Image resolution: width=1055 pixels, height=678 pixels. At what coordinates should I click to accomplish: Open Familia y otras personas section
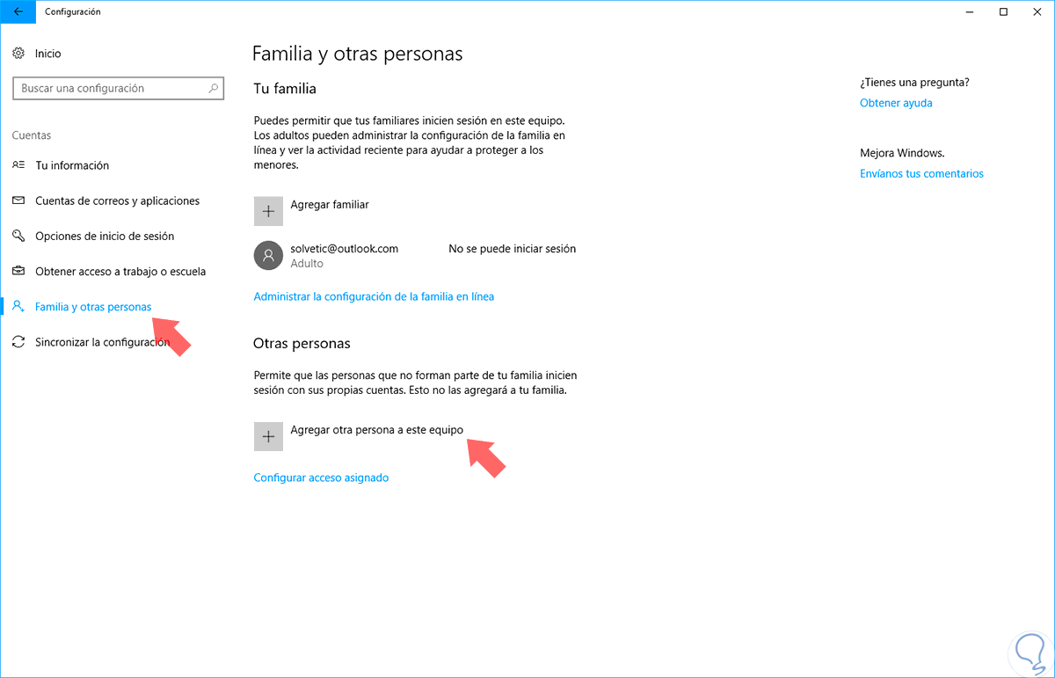pos(92,307)
